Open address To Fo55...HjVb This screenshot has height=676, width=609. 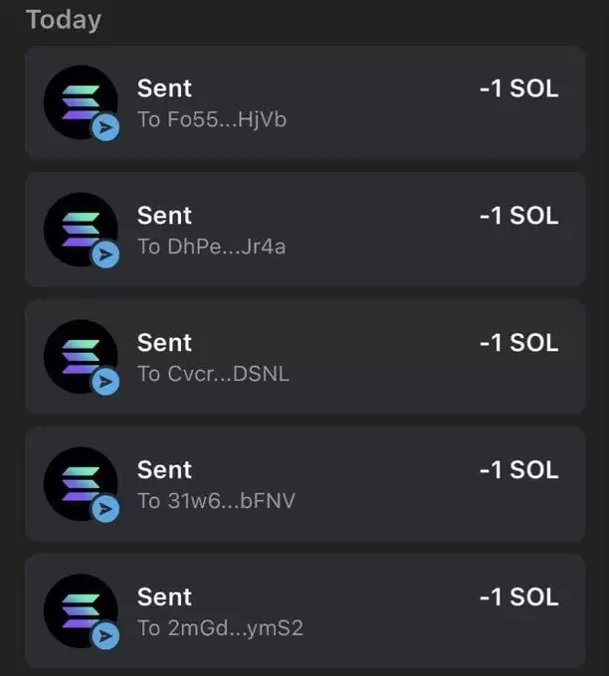212,119
